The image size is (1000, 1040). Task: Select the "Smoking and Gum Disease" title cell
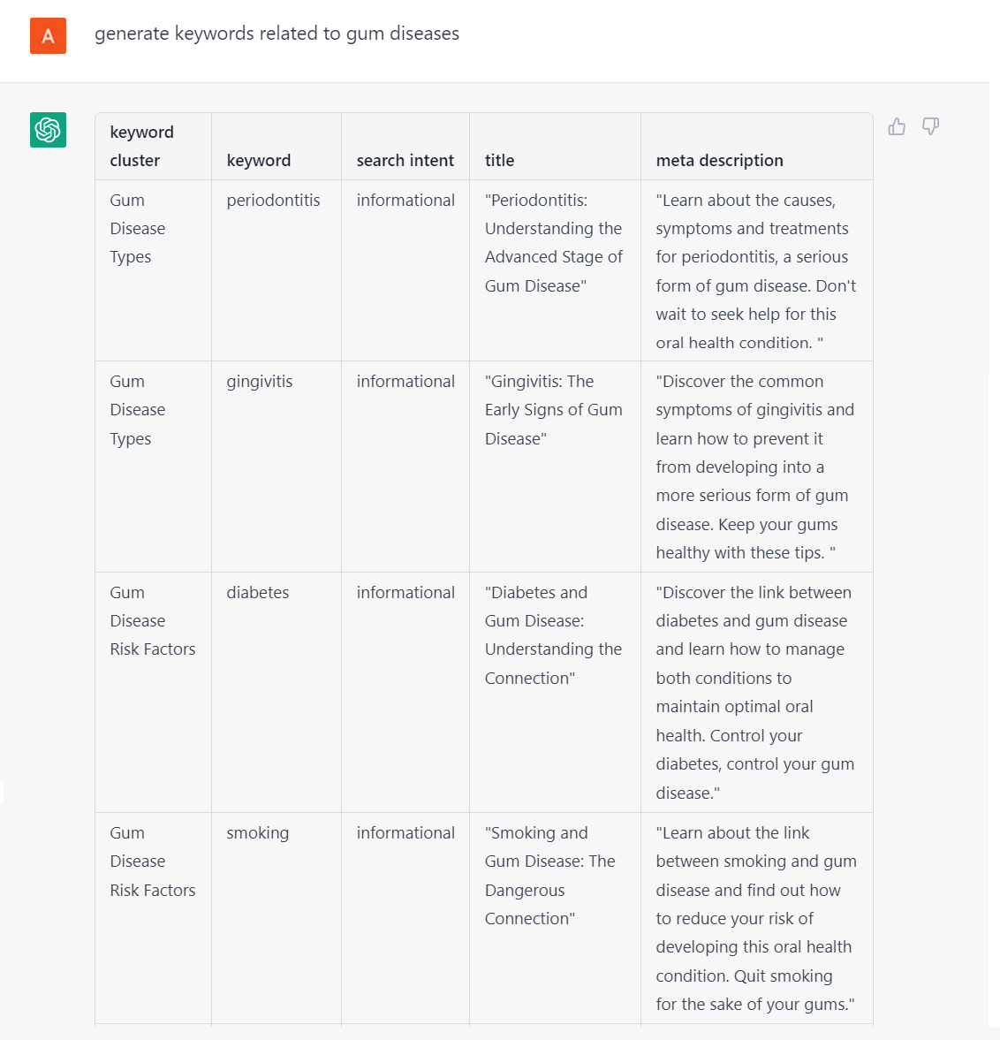[549, 876]
